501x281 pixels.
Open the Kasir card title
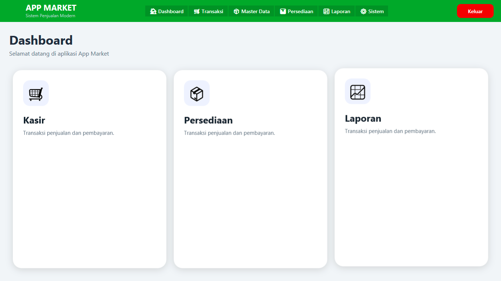point(34,120)
